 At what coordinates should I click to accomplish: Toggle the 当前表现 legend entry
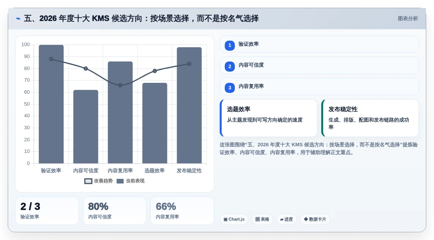coord(131,181)
